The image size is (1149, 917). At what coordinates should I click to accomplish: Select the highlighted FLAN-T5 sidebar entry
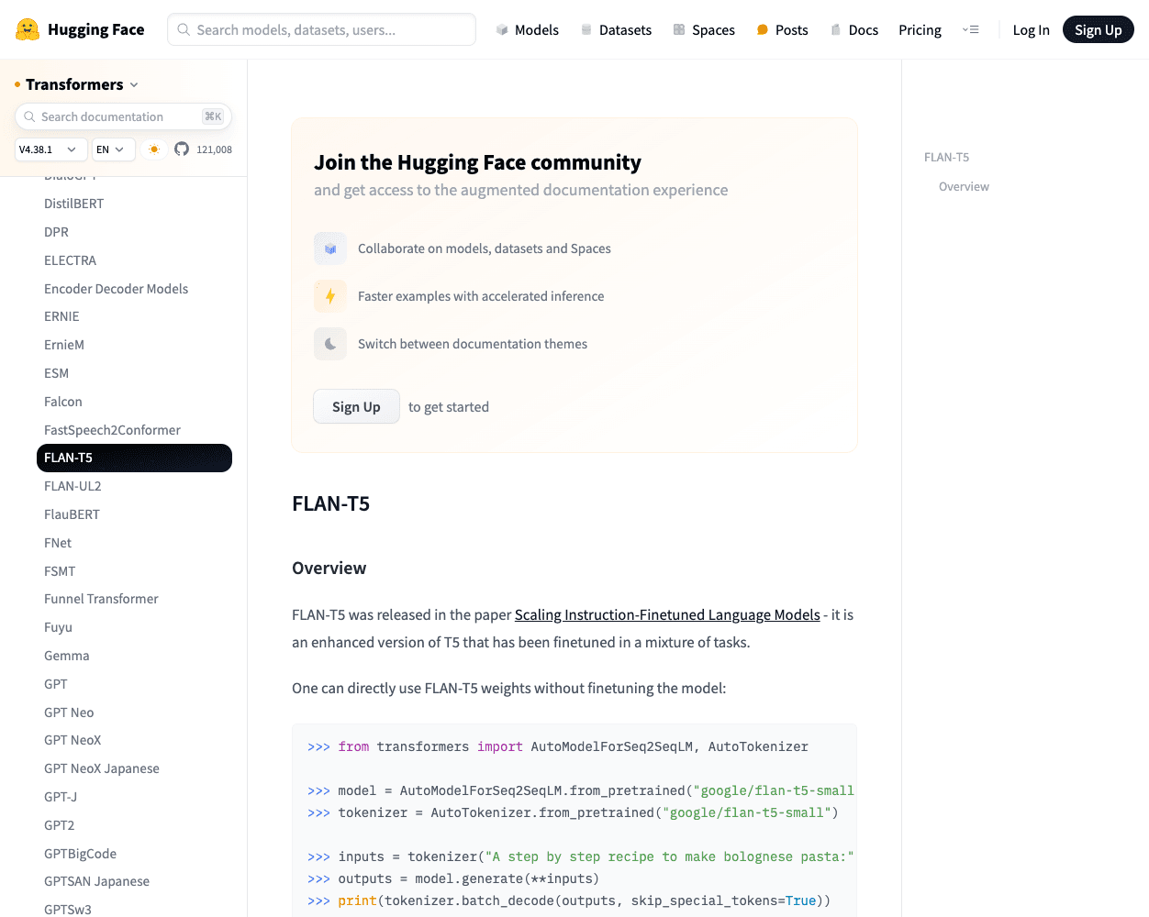click(x=134, y=458)
